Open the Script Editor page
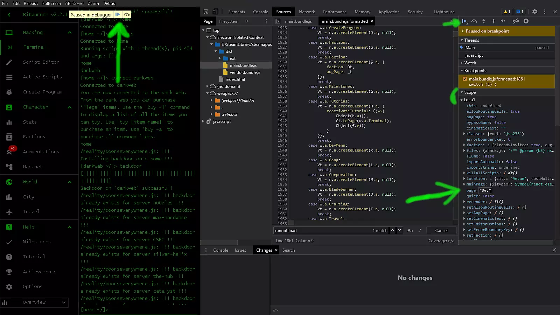The height and width of the screenshot is (315, 560). (41, 62)
